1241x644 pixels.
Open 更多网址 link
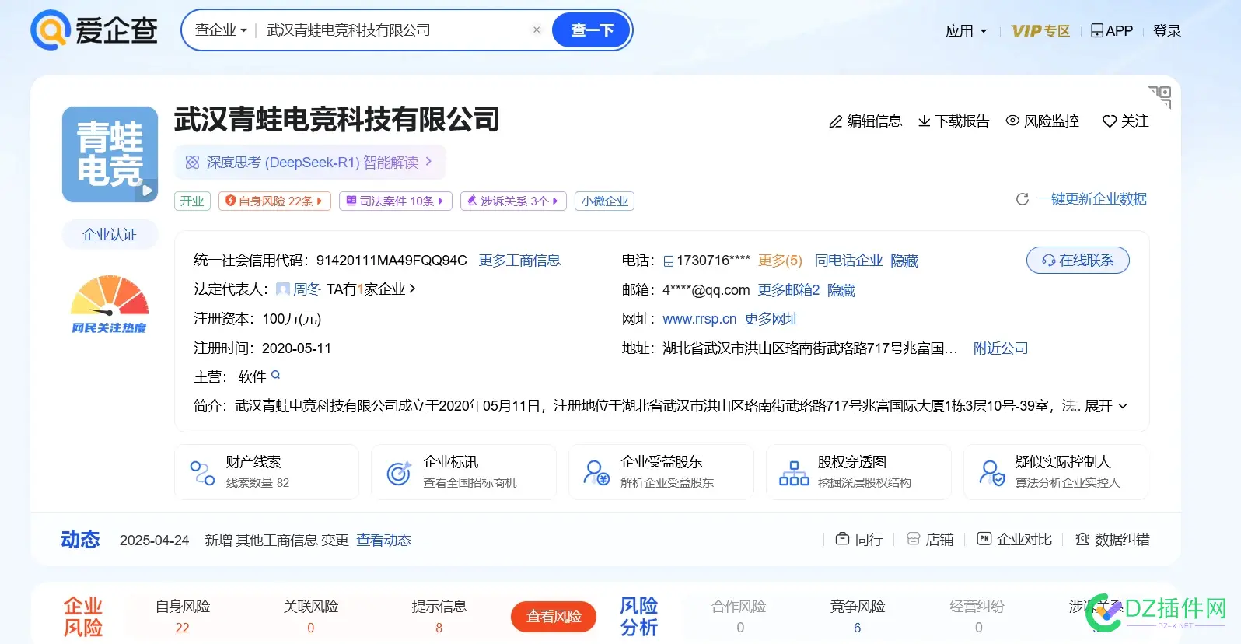[771, 319]
